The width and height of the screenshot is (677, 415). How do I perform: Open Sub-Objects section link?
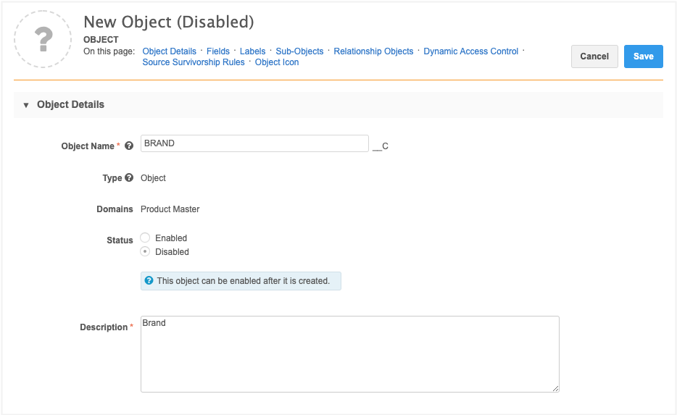click(x=299, y=51)
